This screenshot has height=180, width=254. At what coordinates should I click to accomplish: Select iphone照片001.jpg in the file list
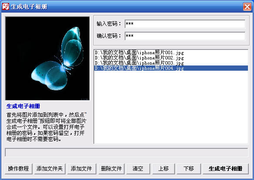(x=171, y=52)
